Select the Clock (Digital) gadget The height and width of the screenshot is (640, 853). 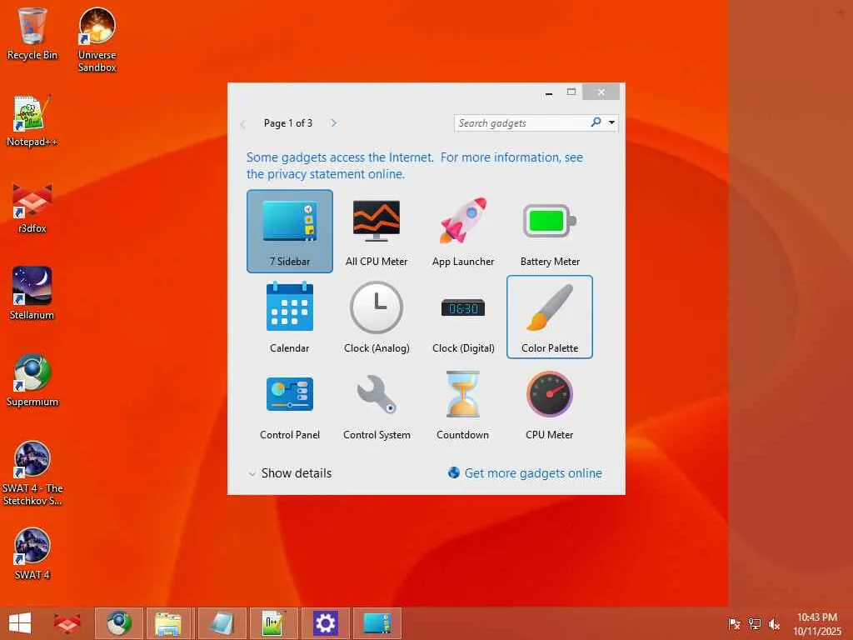[x=463, y=317]
